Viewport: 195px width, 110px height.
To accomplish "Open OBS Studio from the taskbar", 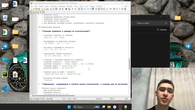I will click(120, 107).
